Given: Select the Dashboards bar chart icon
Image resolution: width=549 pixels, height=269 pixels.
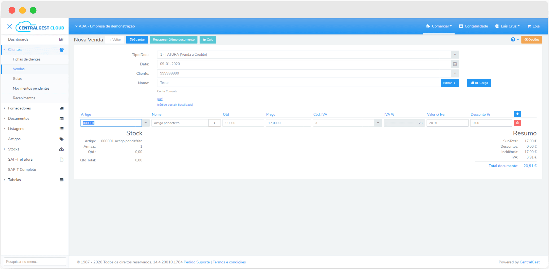Looking at the screenshot, I should tap(62, 39).
